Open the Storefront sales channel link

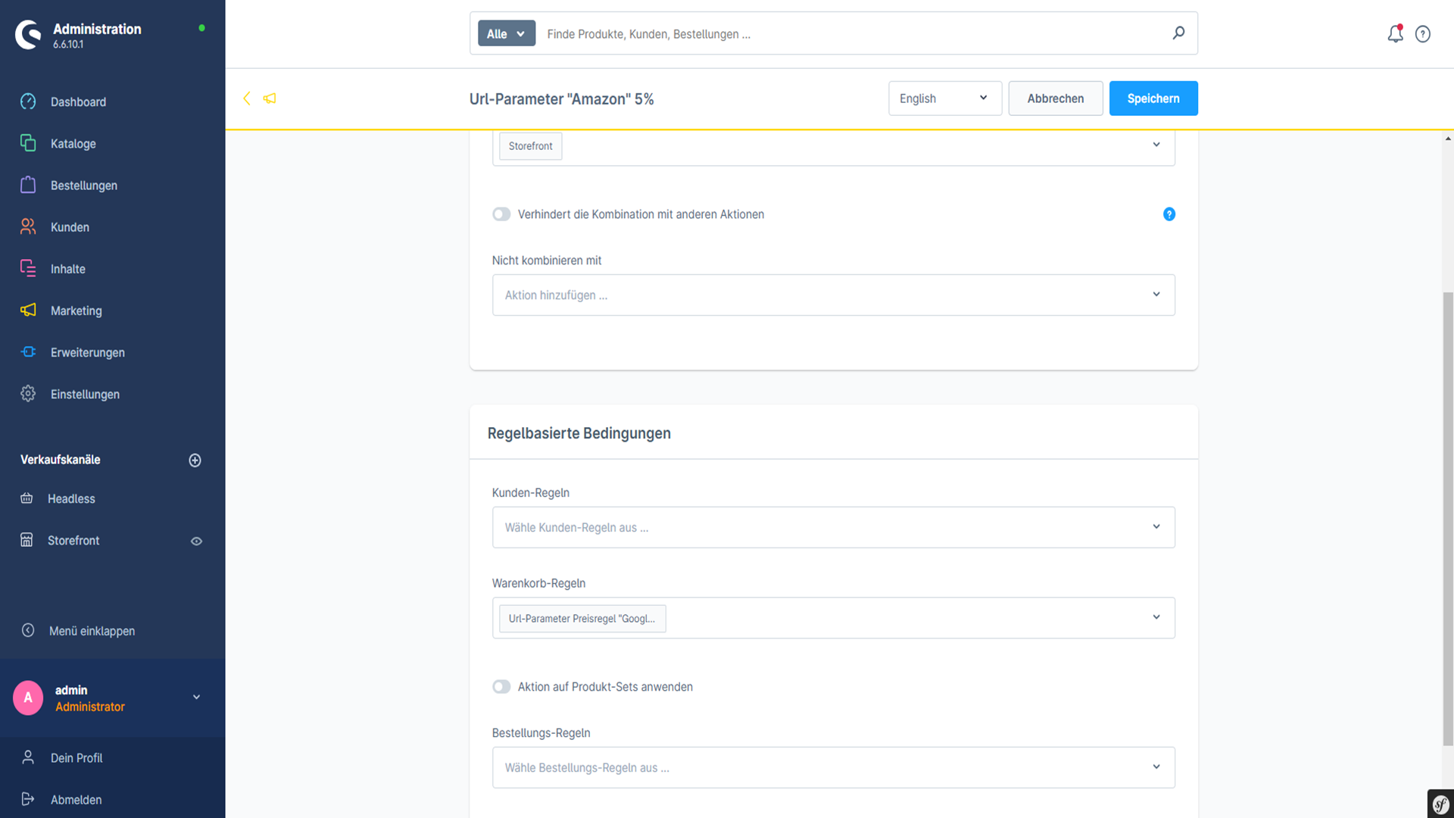click(x=73, y=540)
